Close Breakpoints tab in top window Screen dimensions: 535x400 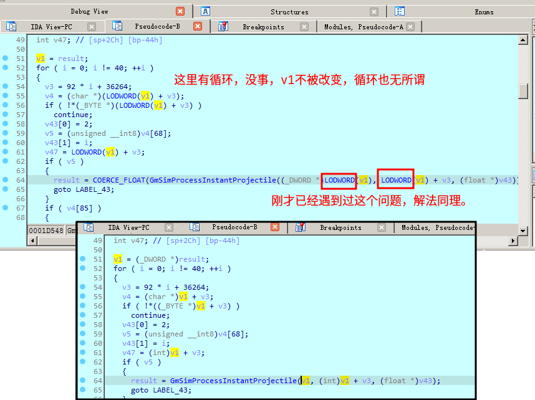pos(304,27)
